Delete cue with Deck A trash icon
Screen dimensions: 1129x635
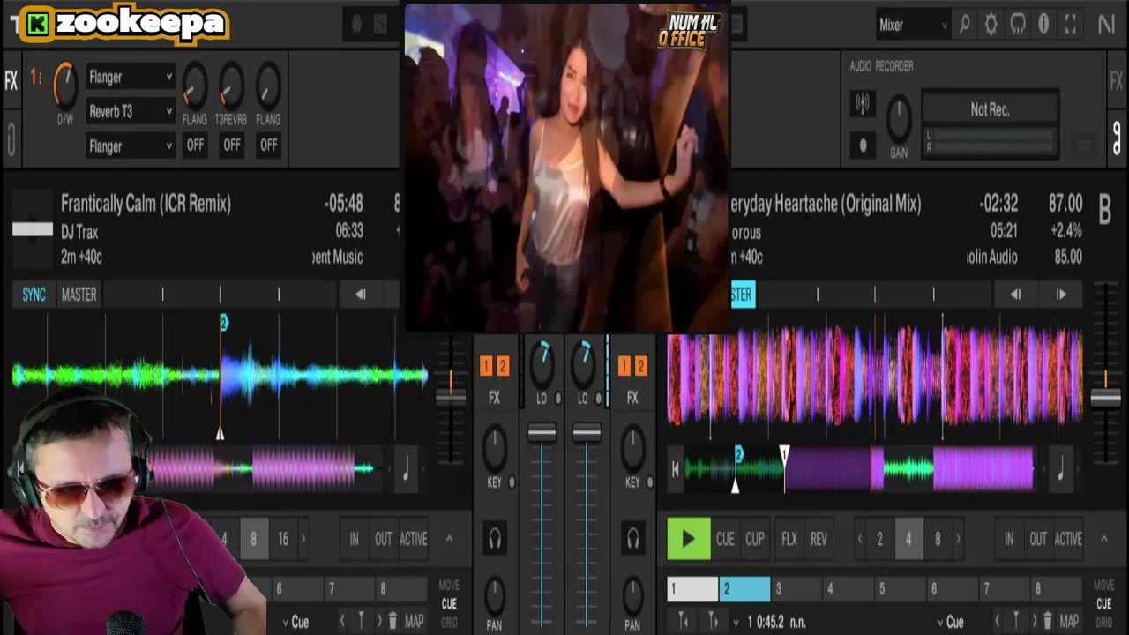(x=393, y=621)
